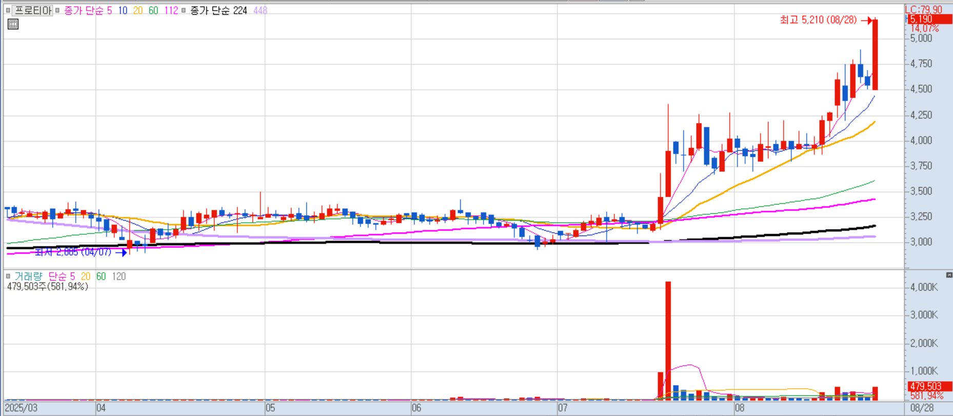The image size is (953, 416).
Task: Click the 4,250 price axis label
Action: 921,115
